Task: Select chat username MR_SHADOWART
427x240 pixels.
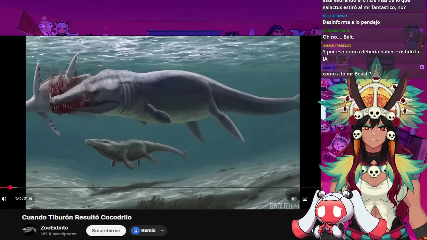Action: click(x=335, y=16)
